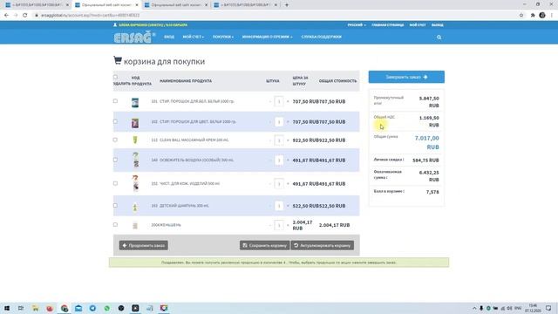
Task: Bookmark this page with star icon
Action: pos(521,16)
